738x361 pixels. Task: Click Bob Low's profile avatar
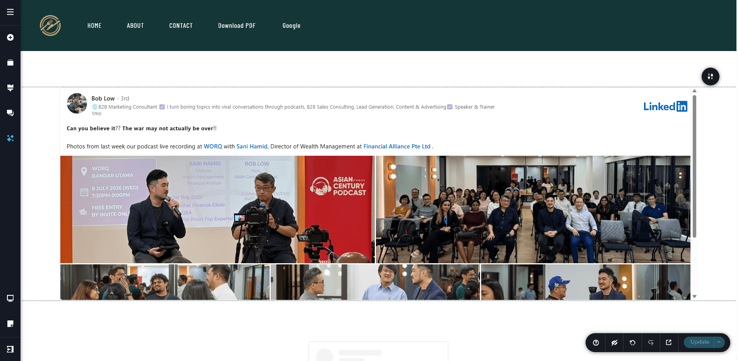(77, 103)
